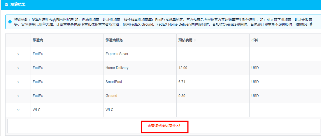The width and height of the screenshot is (321, 136).
Task: Click USD in the Home Delivery row
Action: [x=255, y=68]
